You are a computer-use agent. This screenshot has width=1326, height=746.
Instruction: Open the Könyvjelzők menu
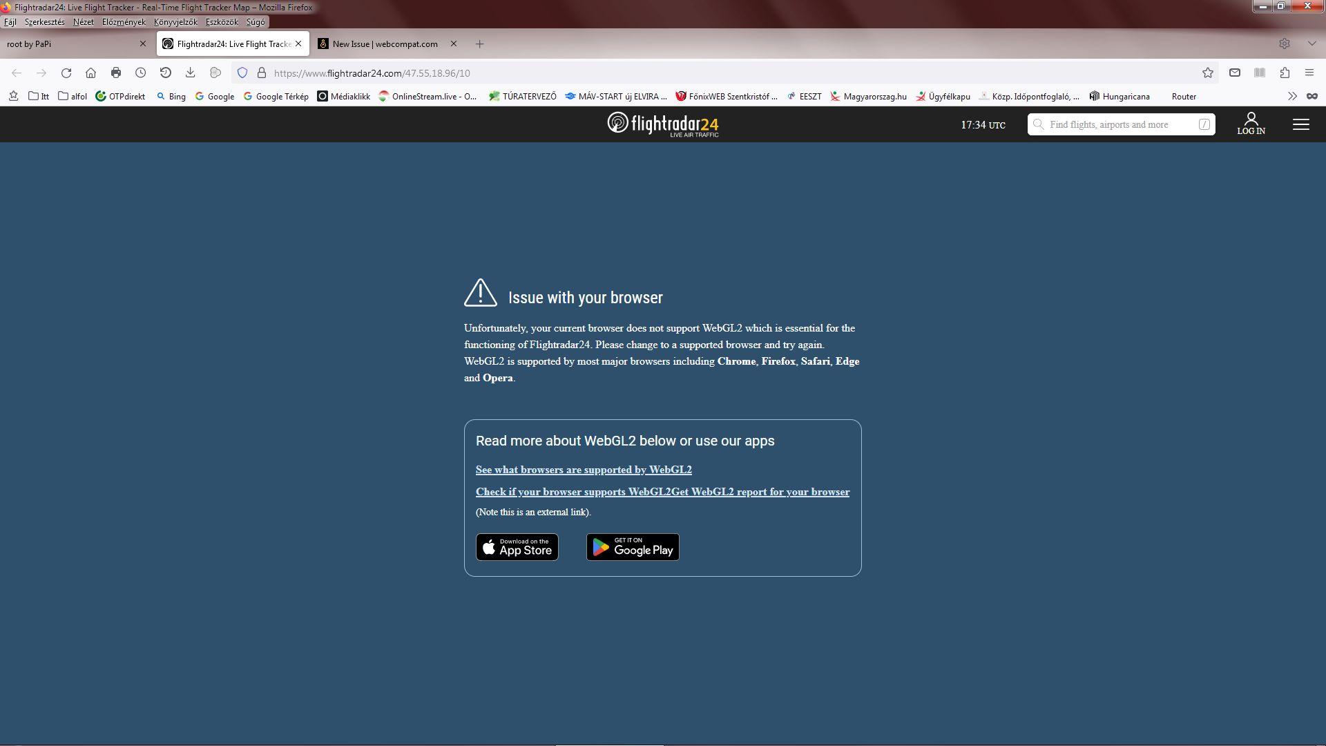pos(175,22)
